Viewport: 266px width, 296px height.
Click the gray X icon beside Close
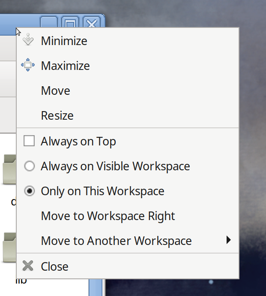point(28,266)
